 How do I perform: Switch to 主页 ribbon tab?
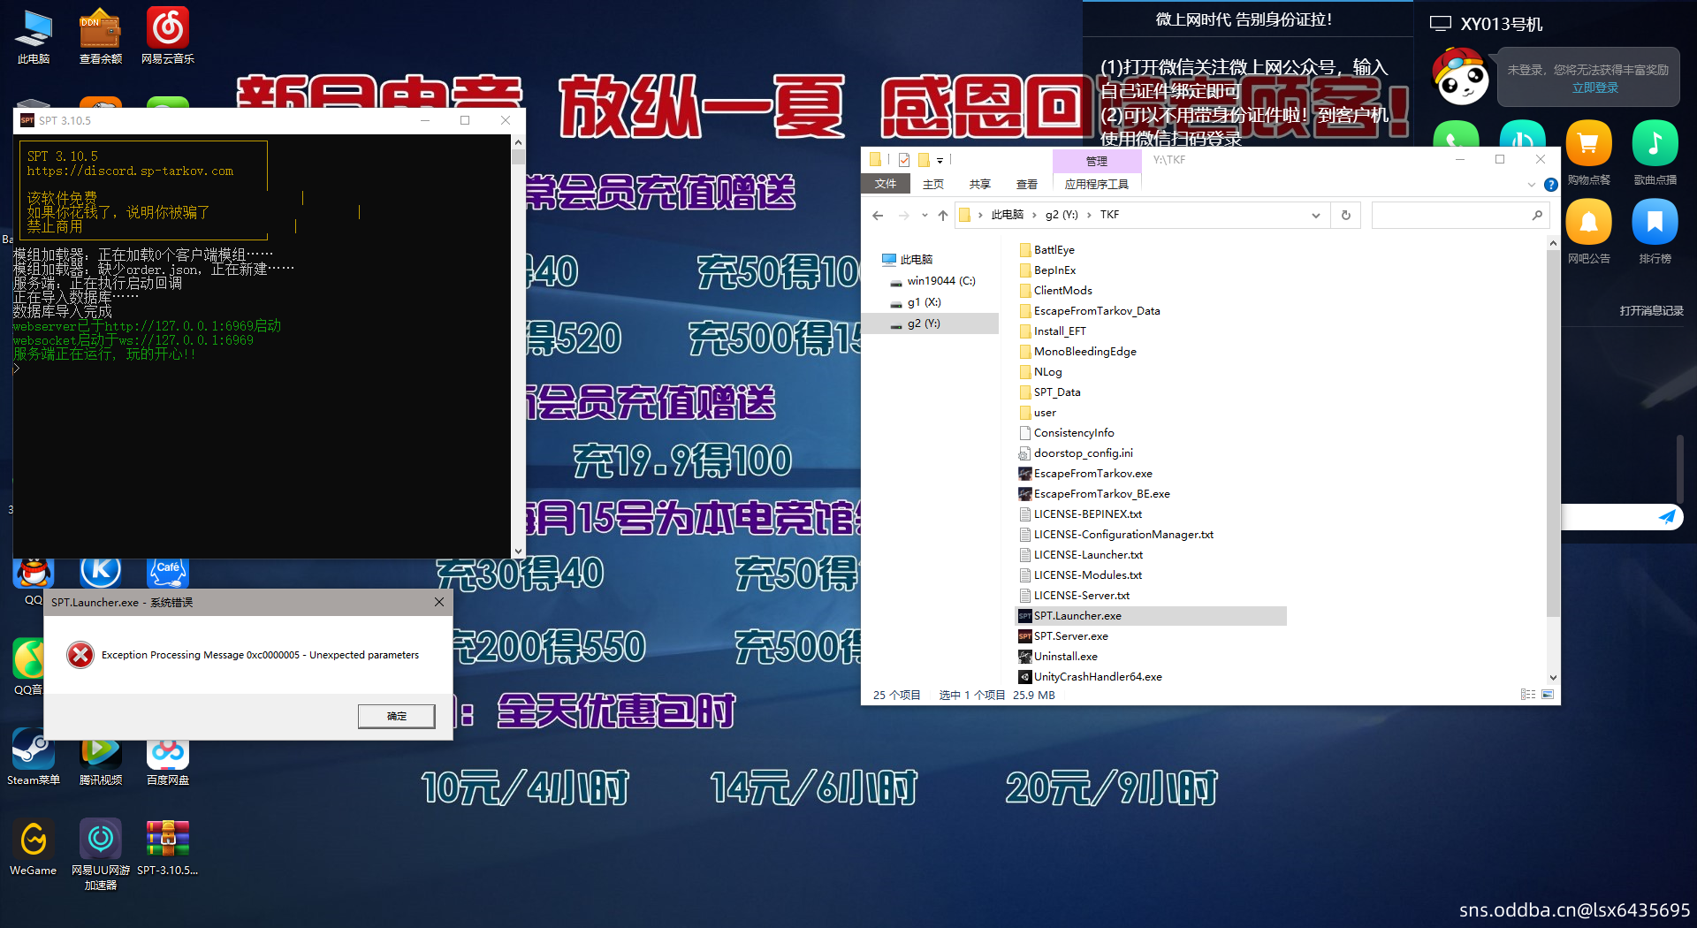point(932,184)
